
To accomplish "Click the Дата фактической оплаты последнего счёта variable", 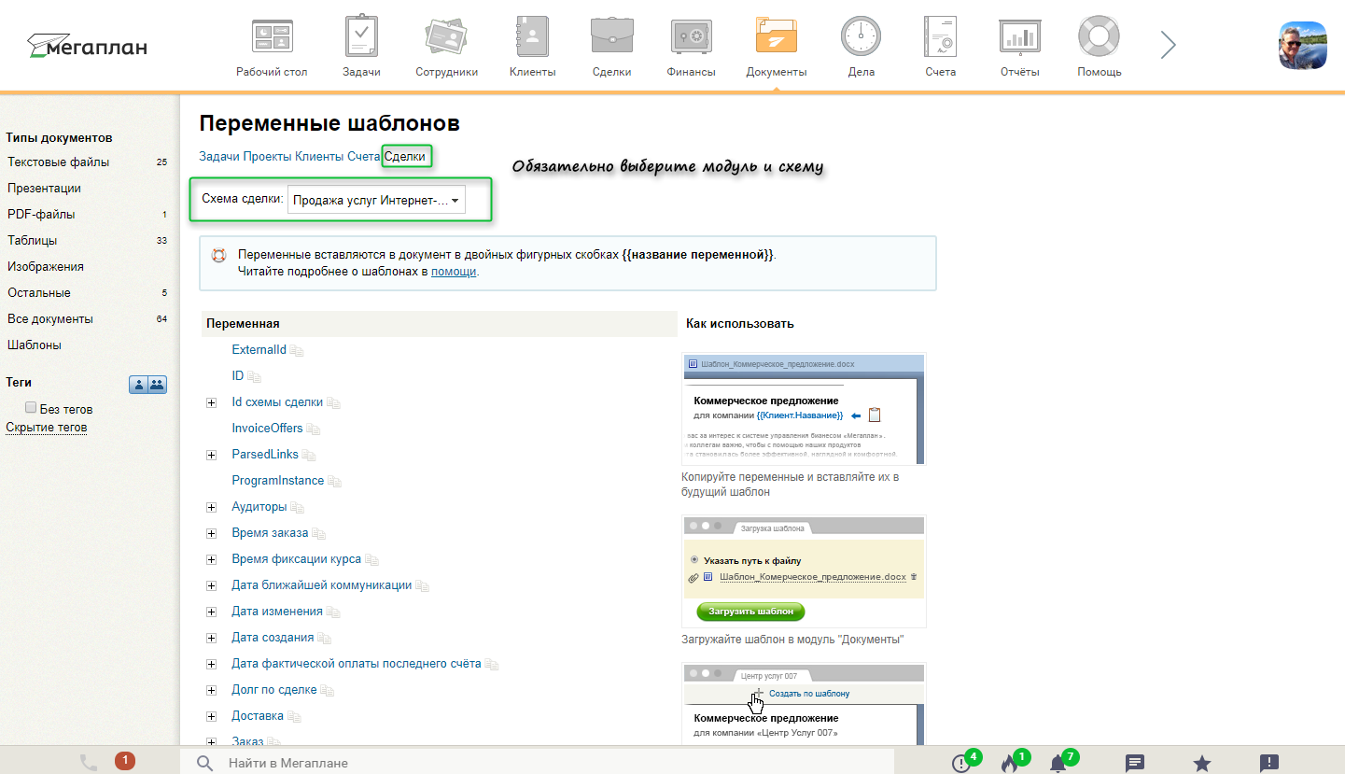I will [x=357, y=664].
